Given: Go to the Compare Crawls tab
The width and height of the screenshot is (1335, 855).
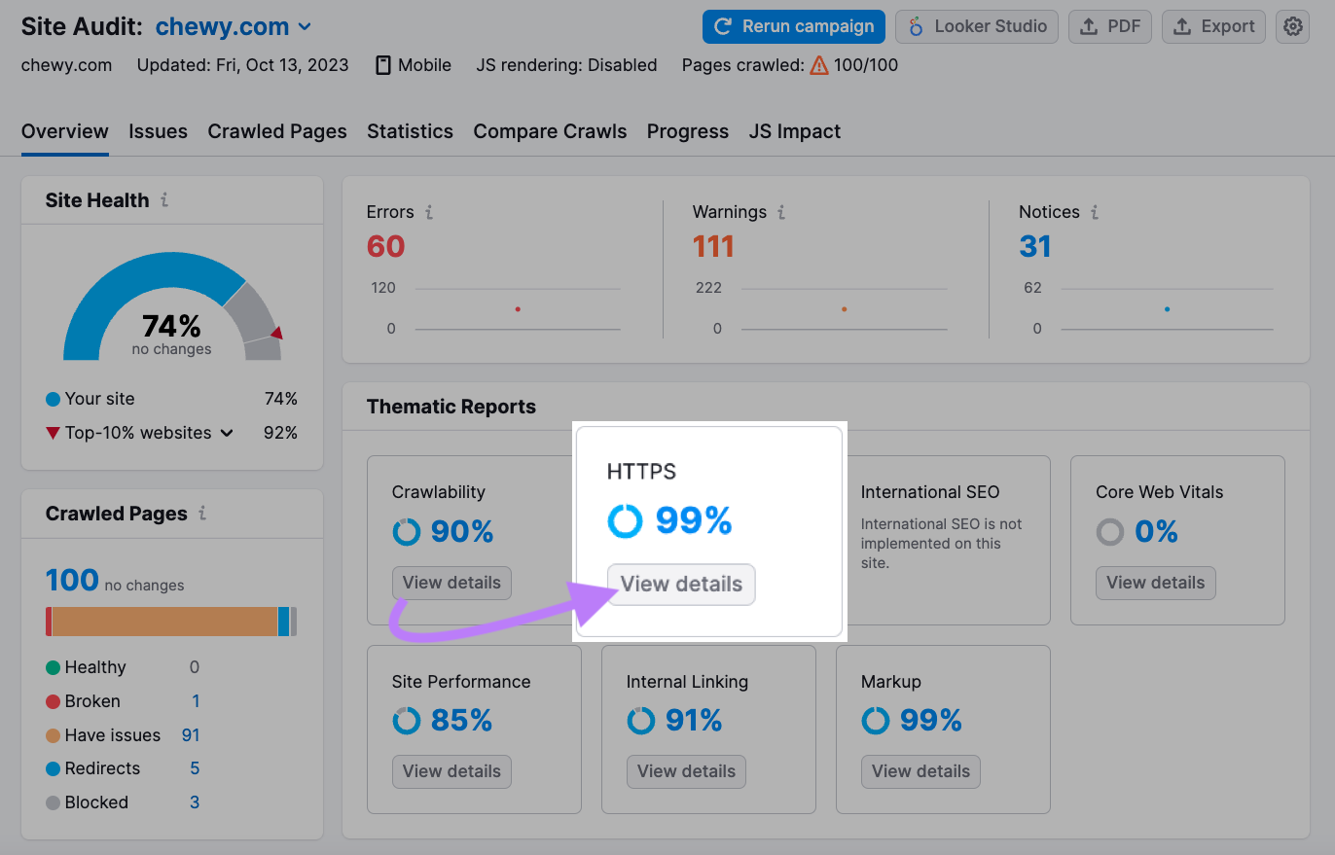Looking at the screenshot, I should click(550, 131).
